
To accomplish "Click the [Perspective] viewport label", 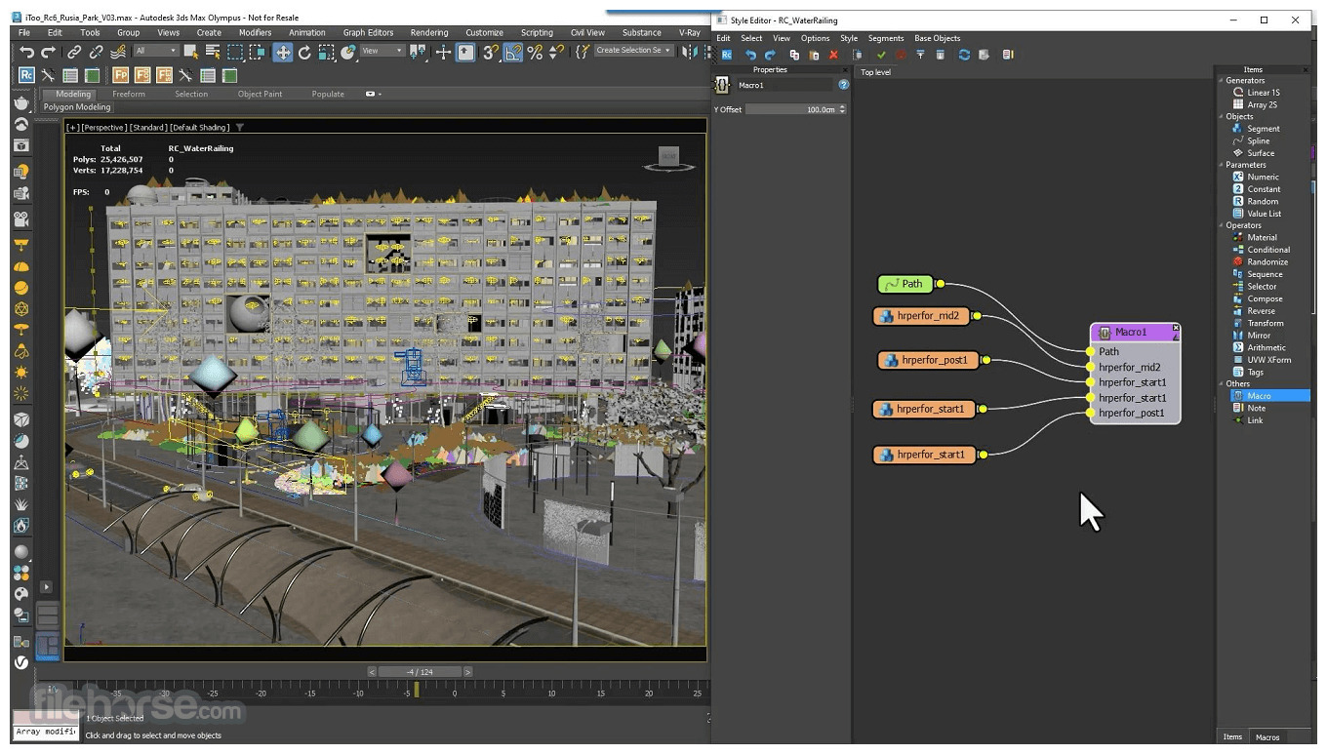I will (103, 128).
